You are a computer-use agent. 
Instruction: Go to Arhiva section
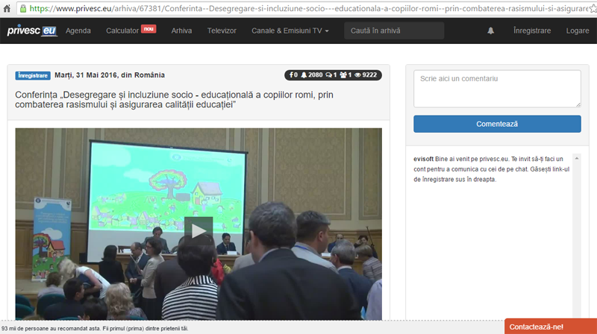tap(181, 31)
